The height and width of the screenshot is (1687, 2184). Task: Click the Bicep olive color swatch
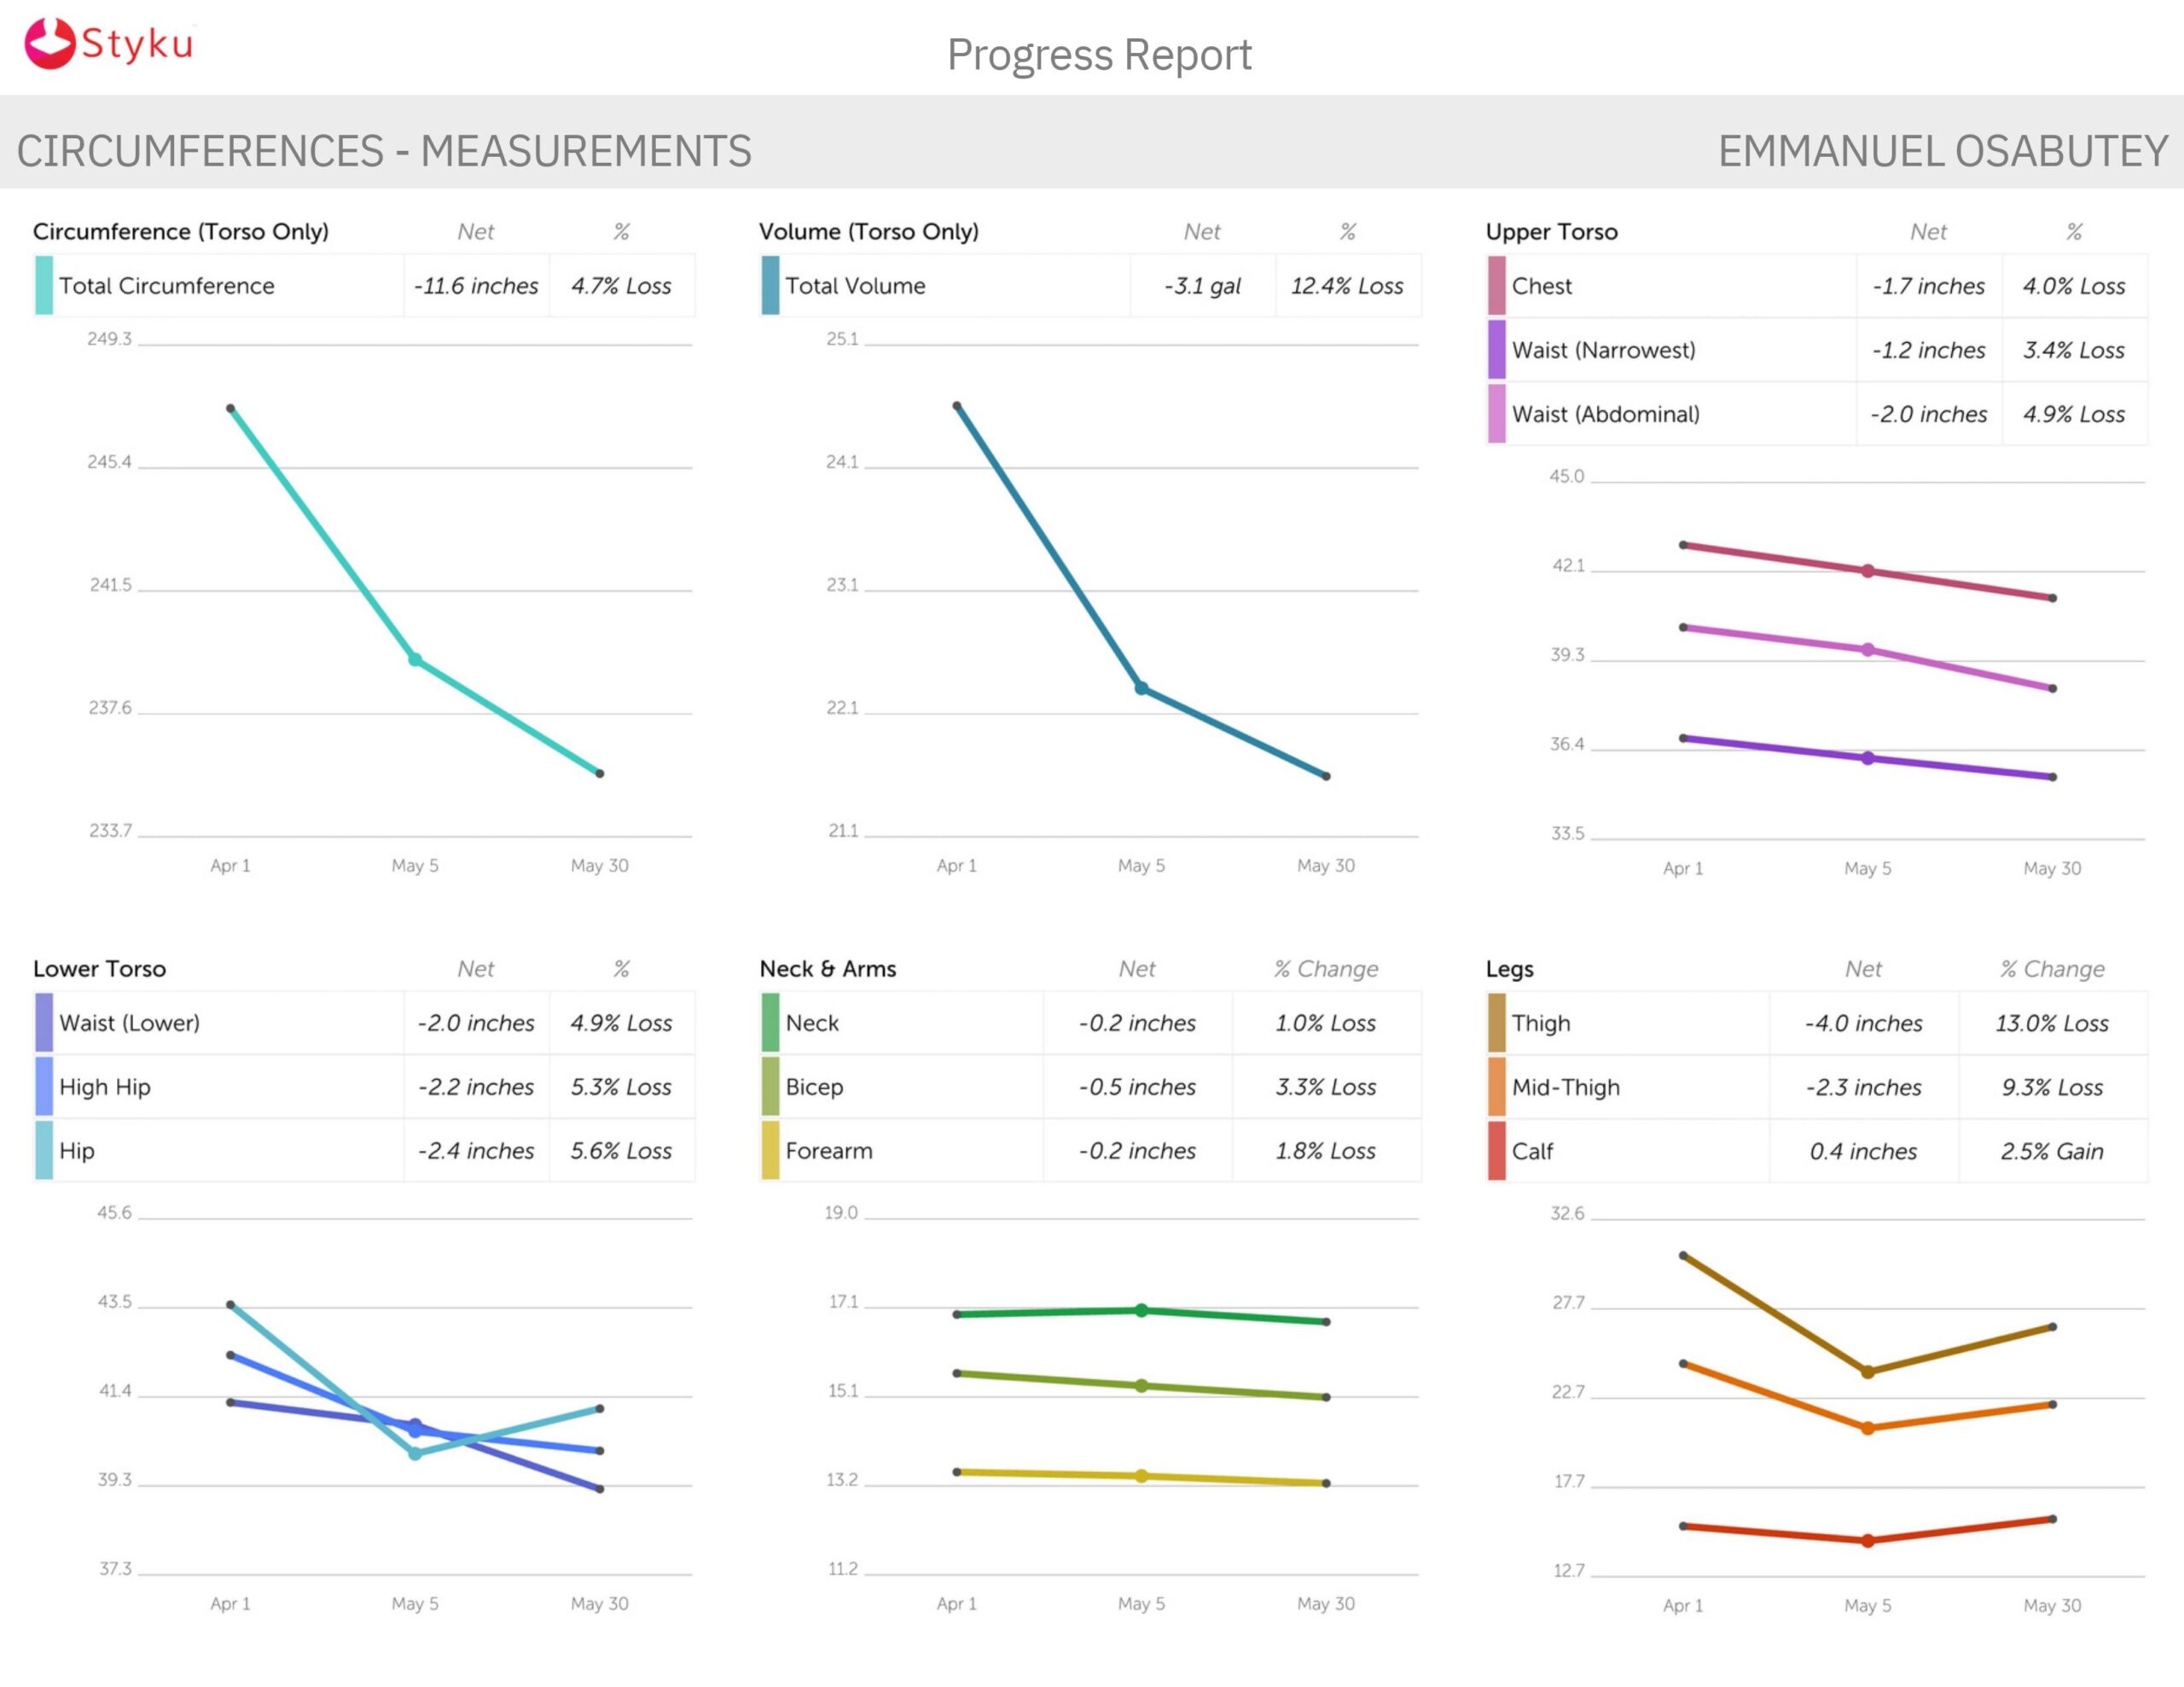[770, 1087]
